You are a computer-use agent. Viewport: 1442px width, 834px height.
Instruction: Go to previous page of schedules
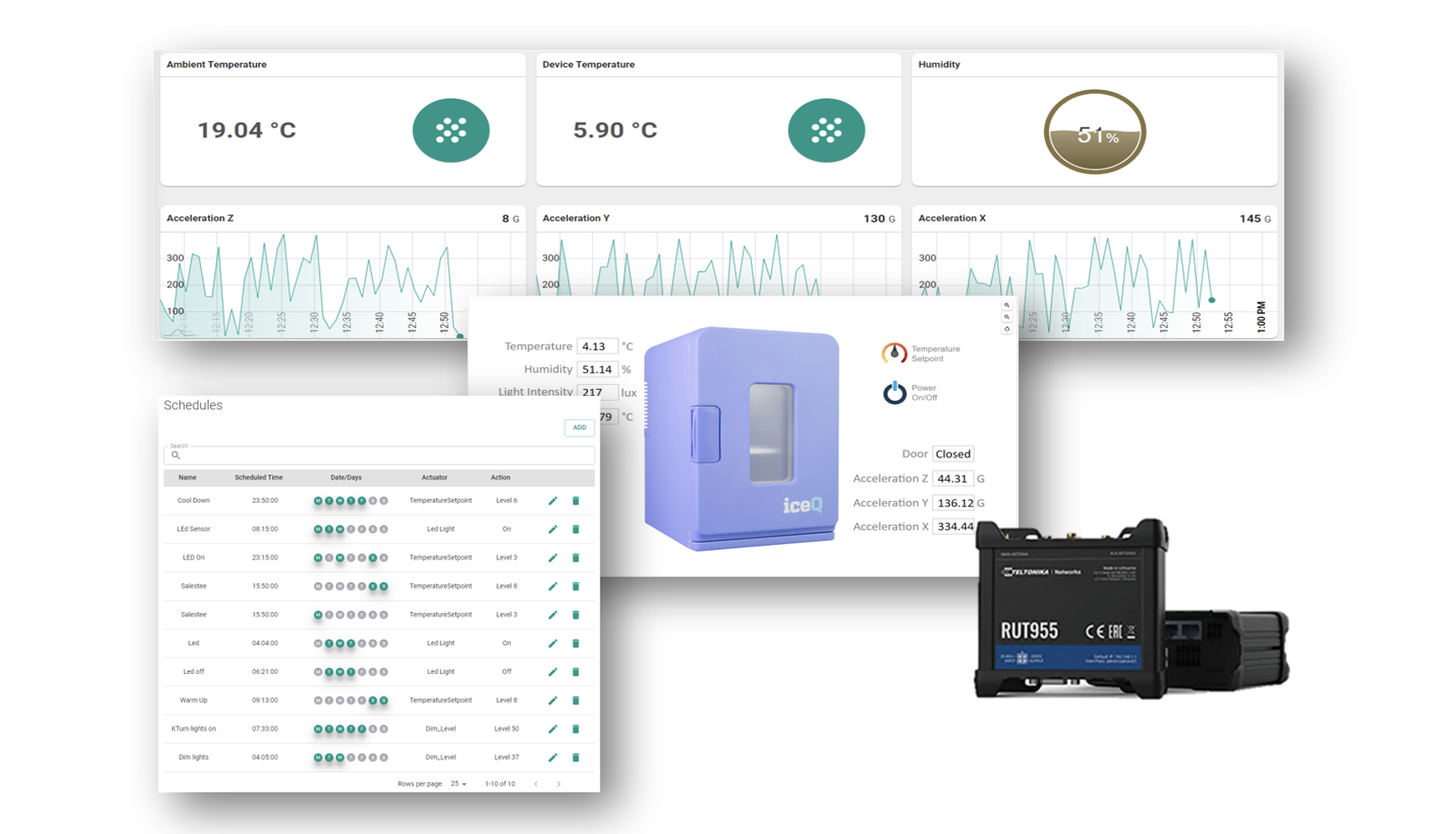pos(536,784)
